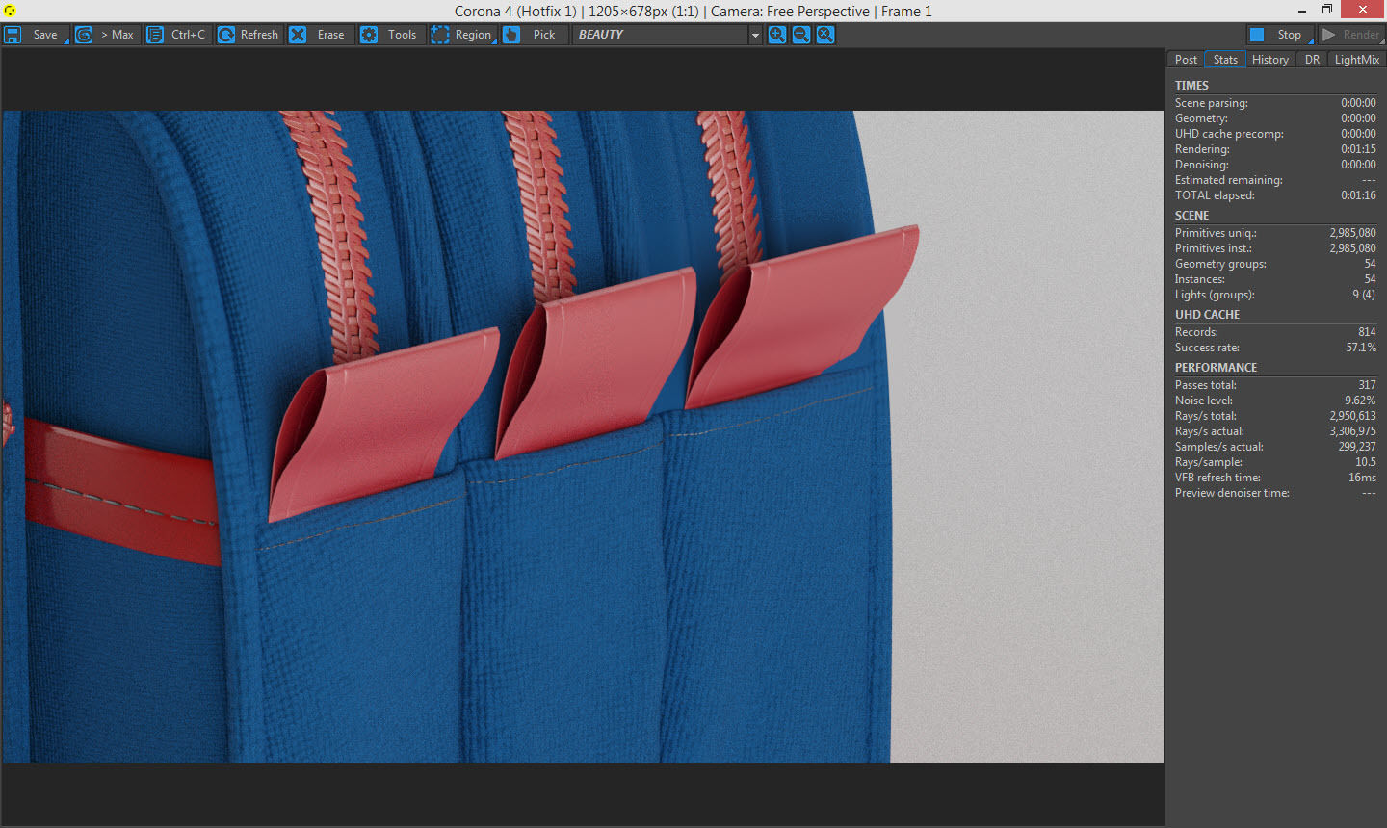Click the Render button
The width and height of the screenshot is (1387, 828).
point(1351,35)
